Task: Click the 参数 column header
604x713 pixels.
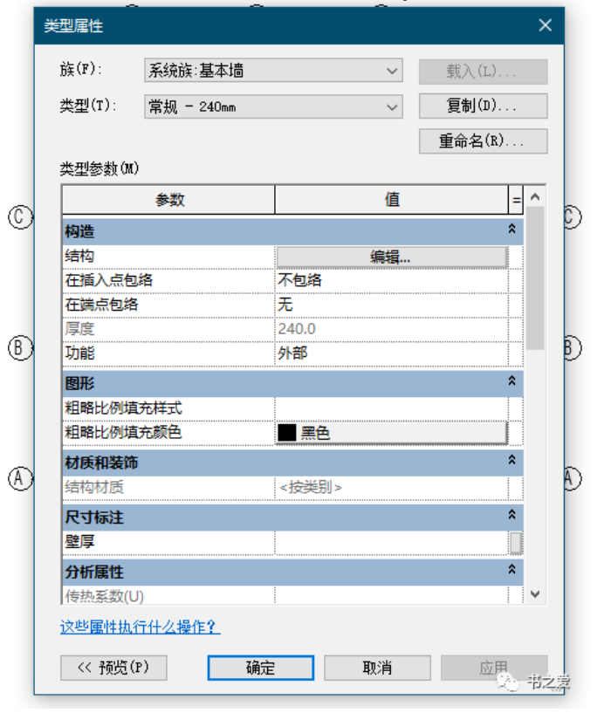Action: click(168, 200)
